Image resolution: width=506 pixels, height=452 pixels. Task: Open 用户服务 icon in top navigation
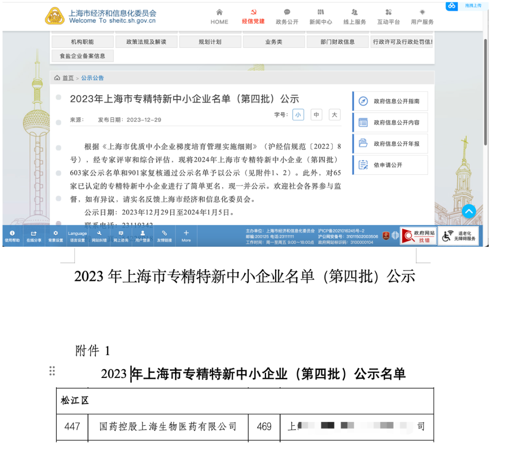point(422,12)
